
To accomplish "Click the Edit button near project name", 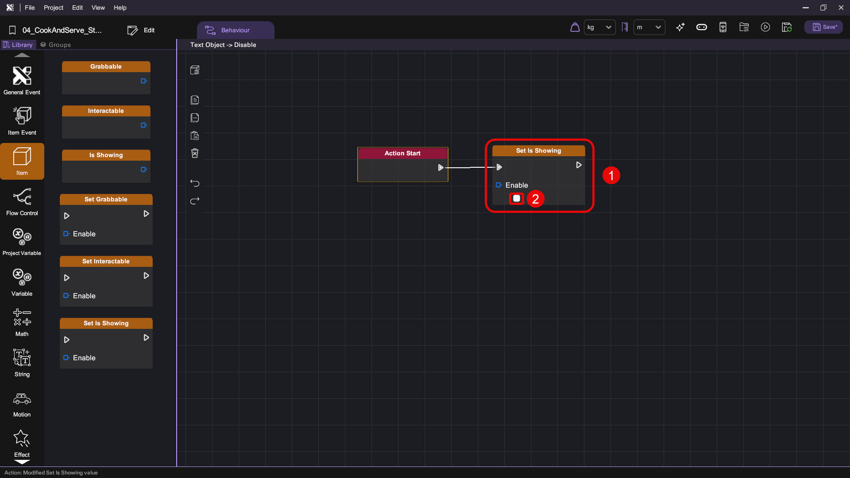I will [x=141, y=30].
